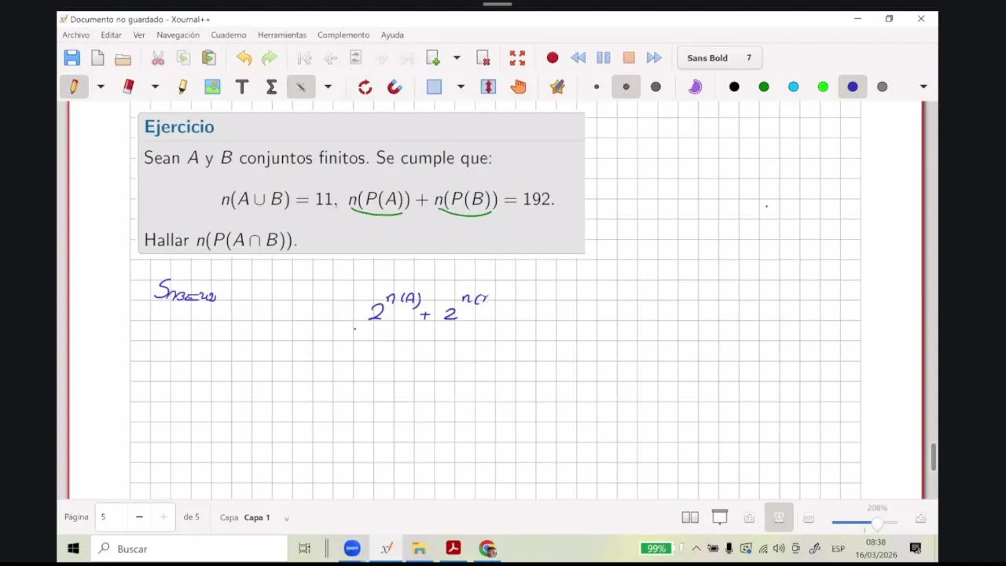
Task: Open the Archivo menu
Action: point(76,35)
